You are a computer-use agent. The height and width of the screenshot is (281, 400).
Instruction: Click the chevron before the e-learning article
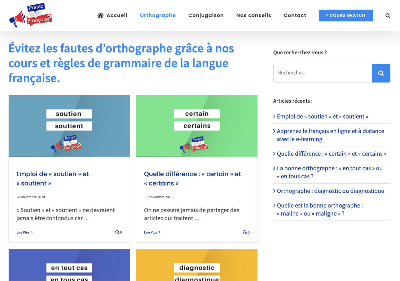[274, 131]
